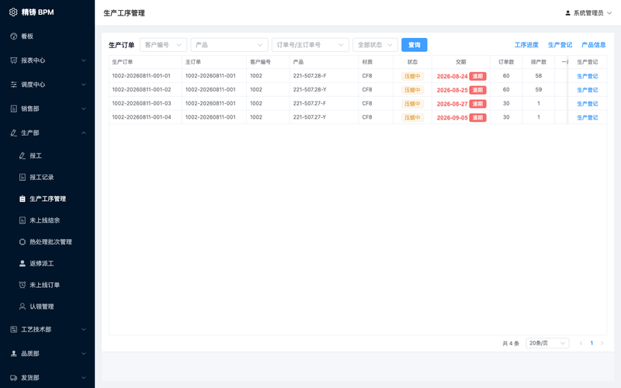621x388 pixels.
Task: Click the 热处理批次管理 chip icon
Action: point(23,242)
